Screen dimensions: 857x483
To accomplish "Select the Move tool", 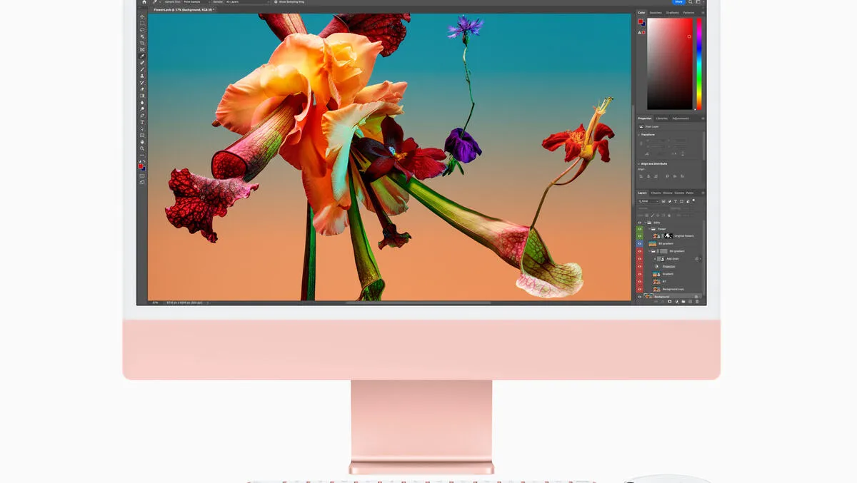I will pos(142,16).
